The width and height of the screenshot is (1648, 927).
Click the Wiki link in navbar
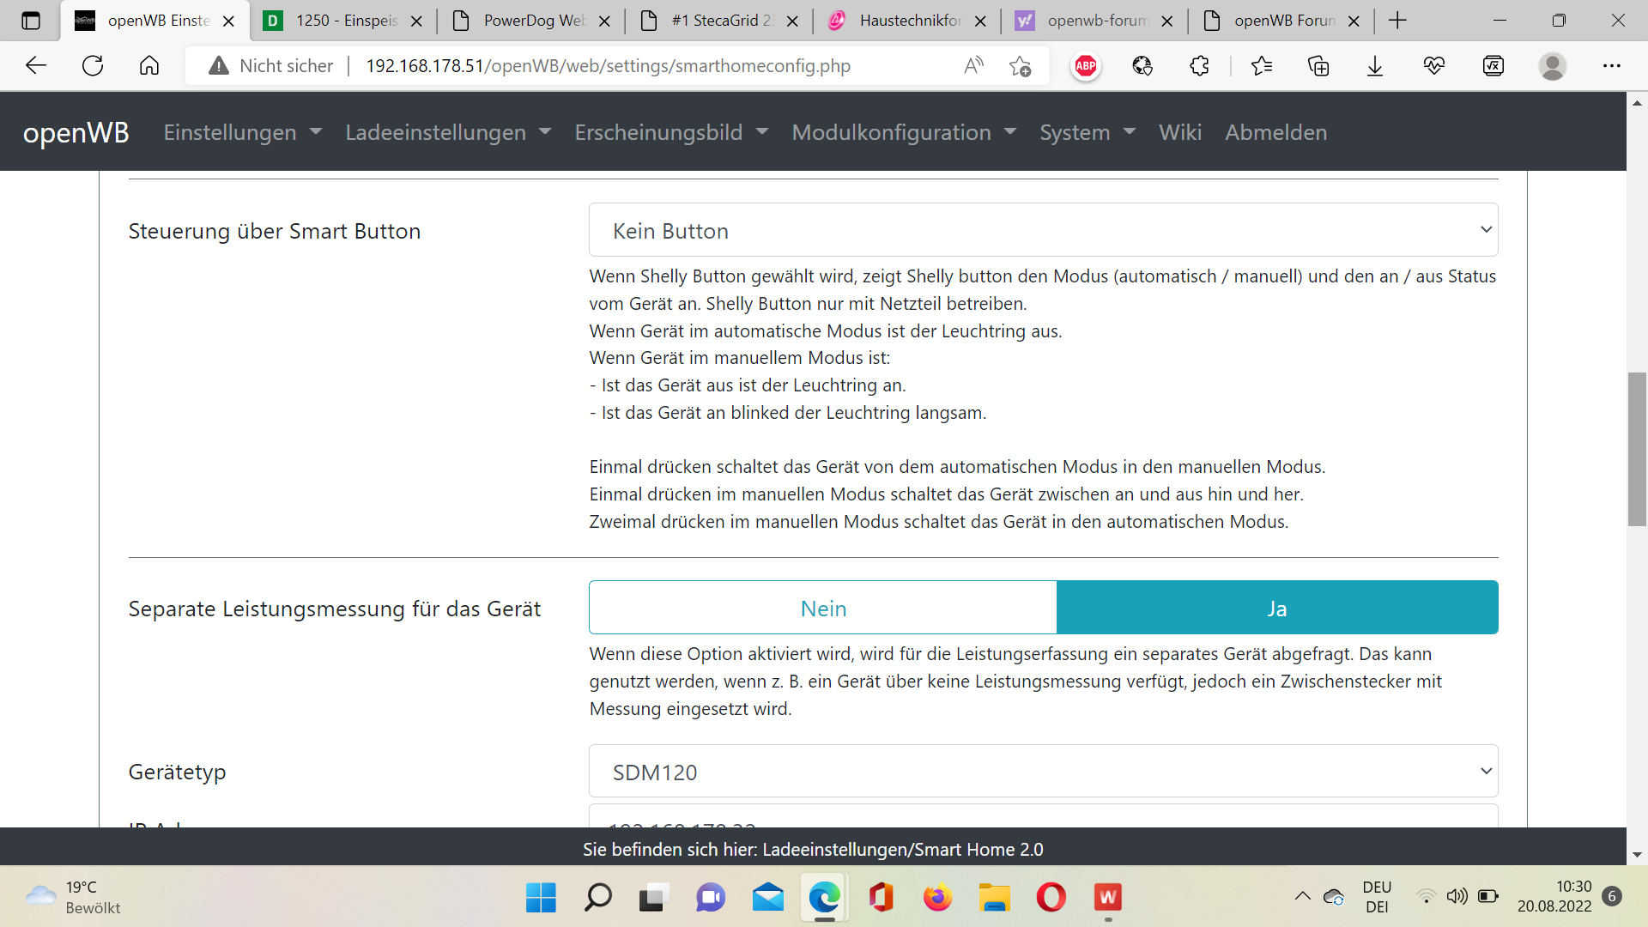(x=1179, y=132)
